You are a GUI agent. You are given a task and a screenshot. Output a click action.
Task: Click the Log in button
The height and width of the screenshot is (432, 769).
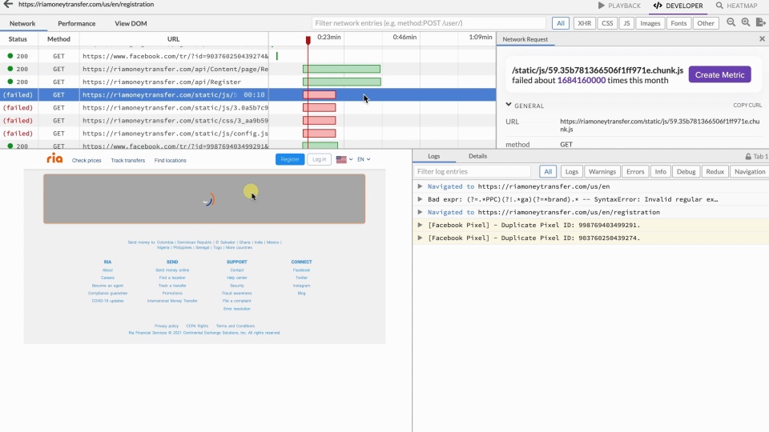[320, 160]
